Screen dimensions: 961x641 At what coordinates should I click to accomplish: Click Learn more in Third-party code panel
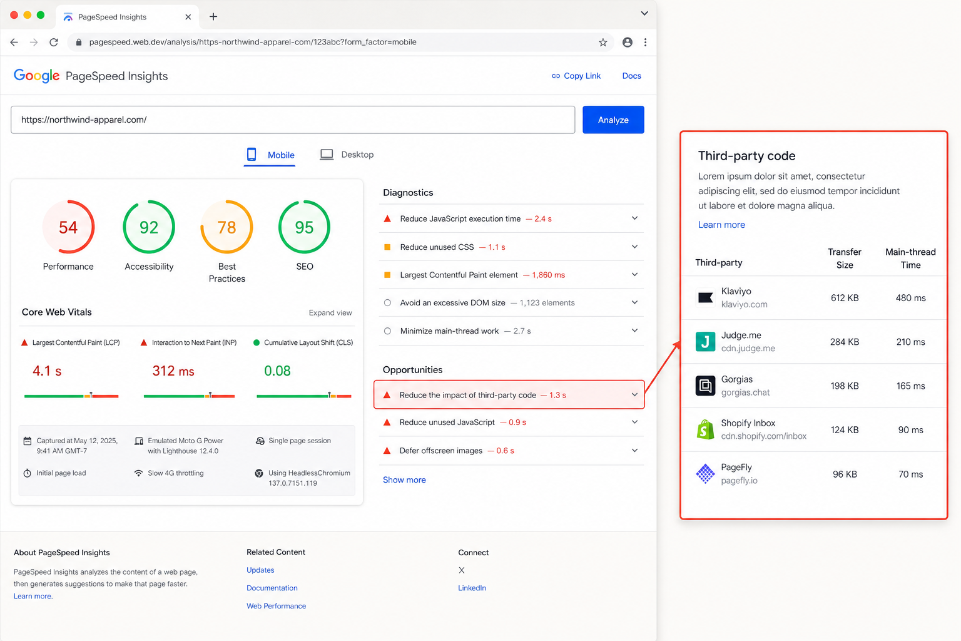(721, 225)
